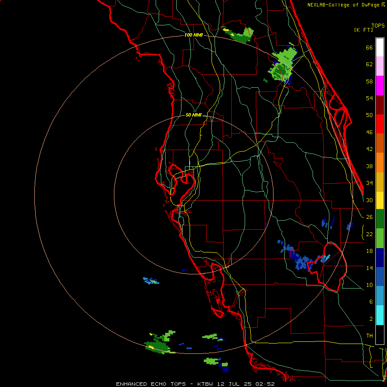Click the '66' legend value
Image resolution: width=387 pixels, height=387 pixels.
point(369,47)
